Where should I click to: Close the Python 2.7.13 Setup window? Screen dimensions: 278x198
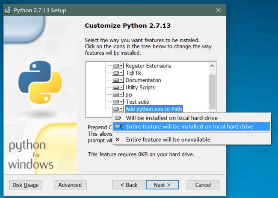point(218,10)
